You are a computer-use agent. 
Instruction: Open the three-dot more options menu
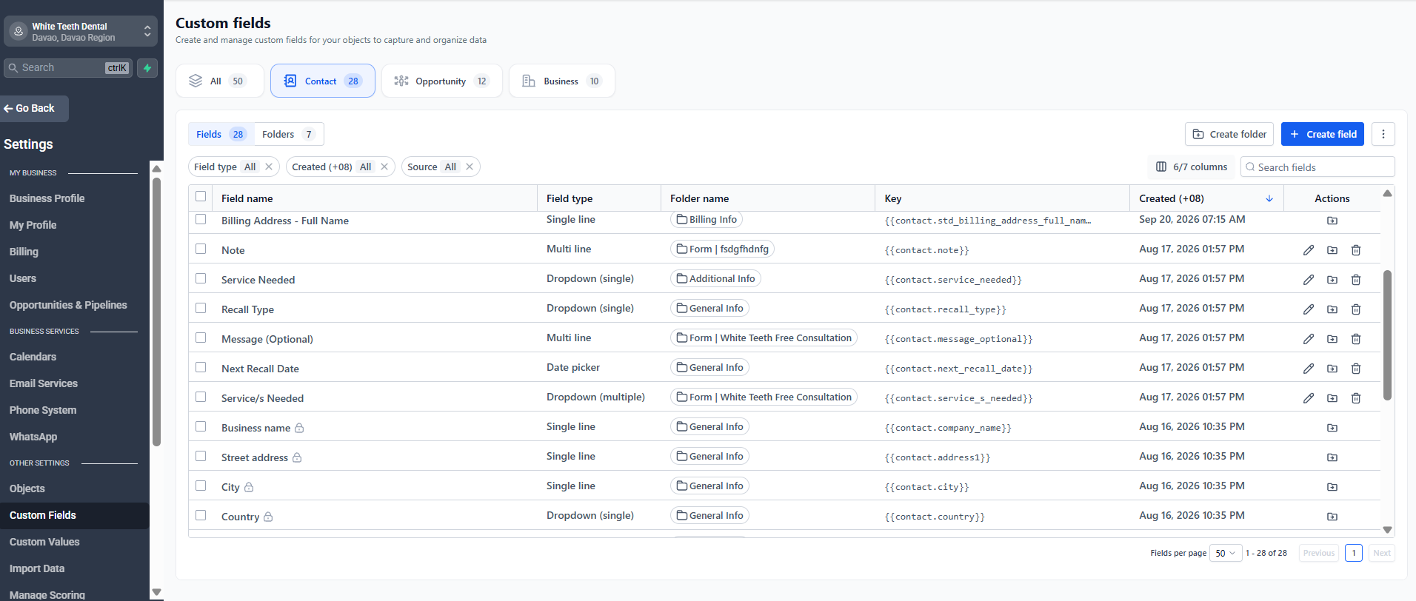(1383, 134)
